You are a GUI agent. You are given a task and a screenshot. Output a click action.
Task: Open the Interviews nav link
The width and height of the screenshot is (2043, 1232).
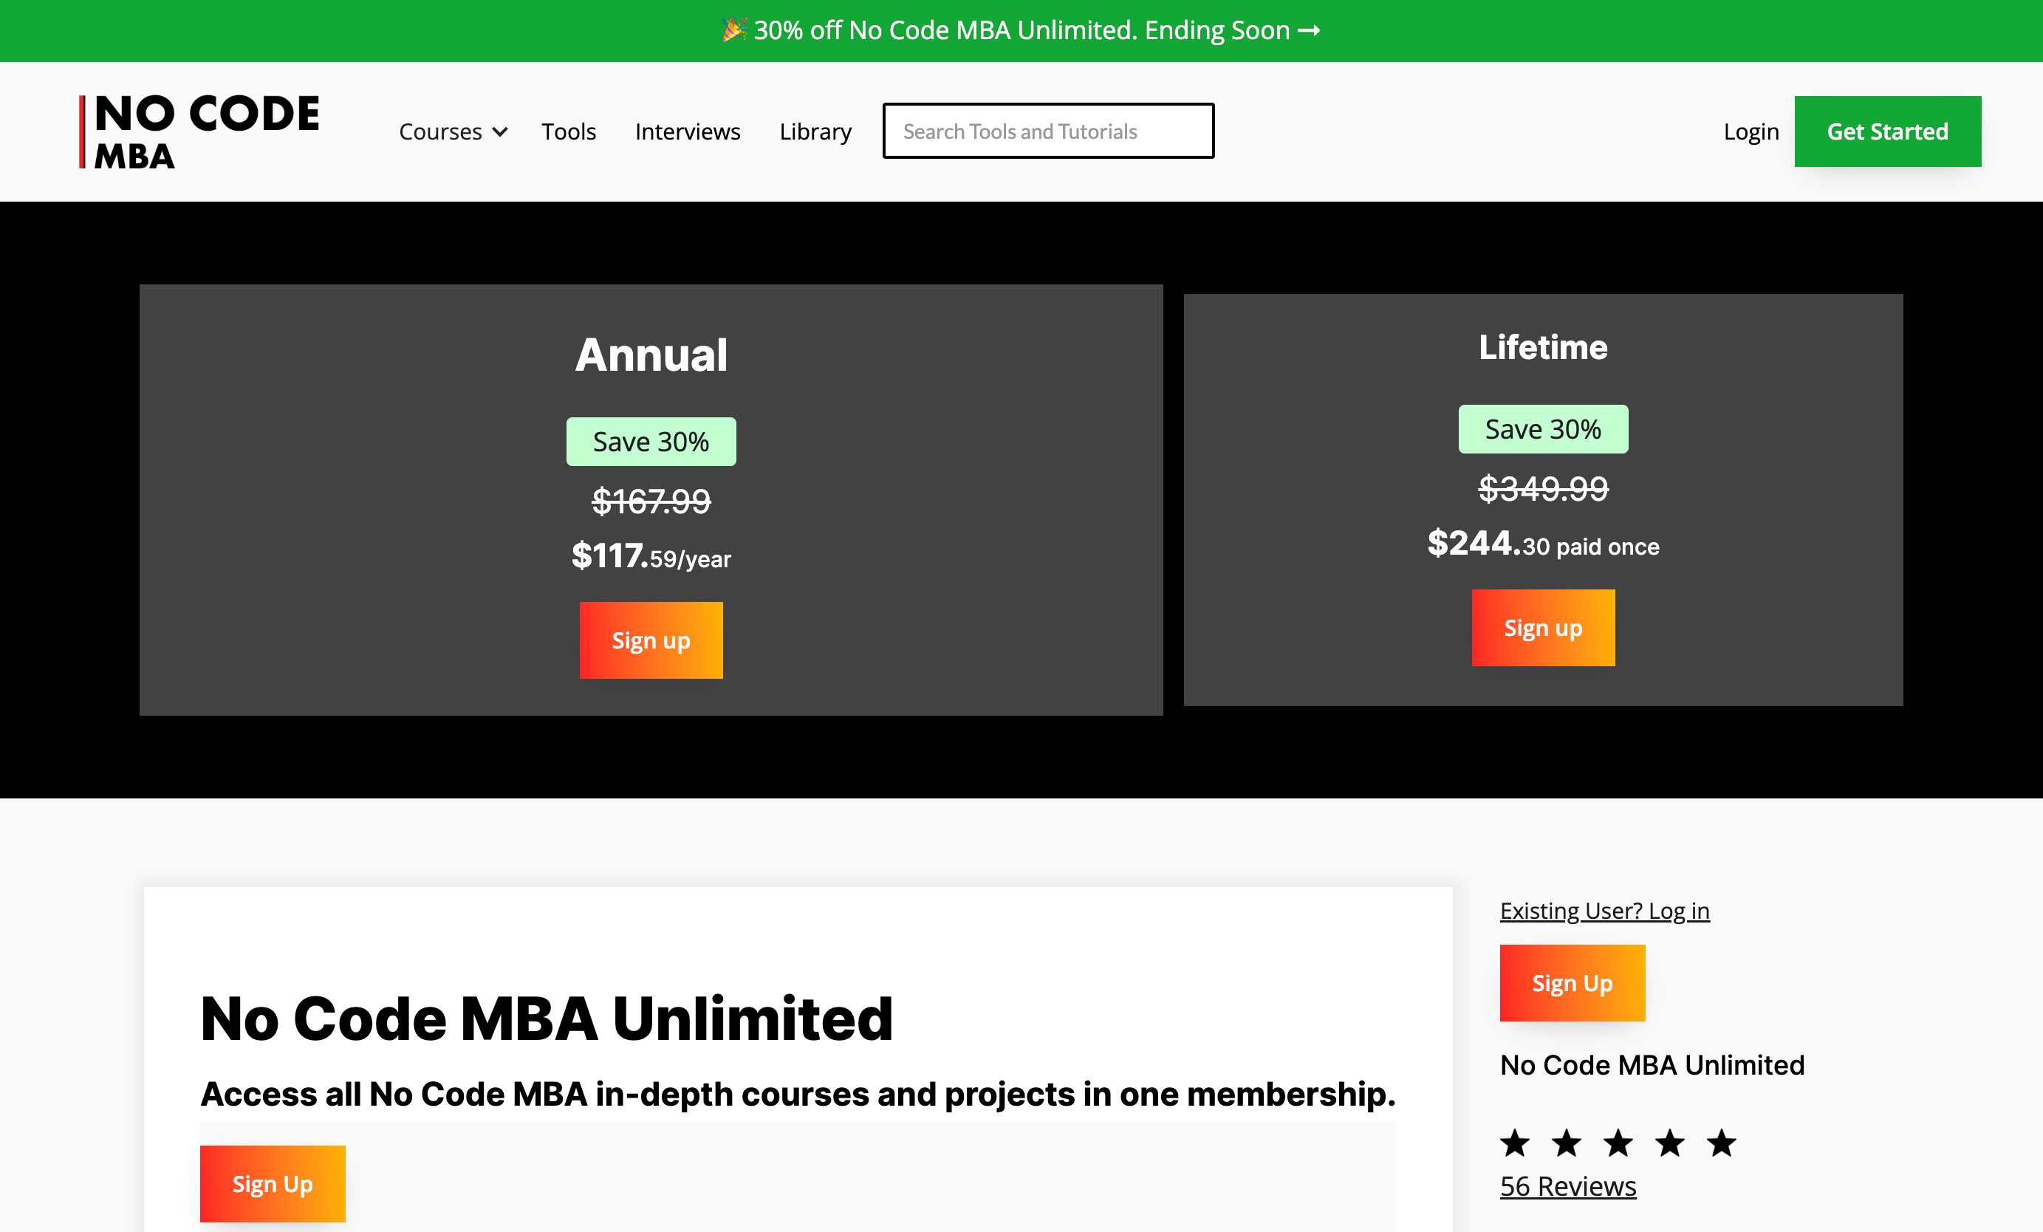688,131
